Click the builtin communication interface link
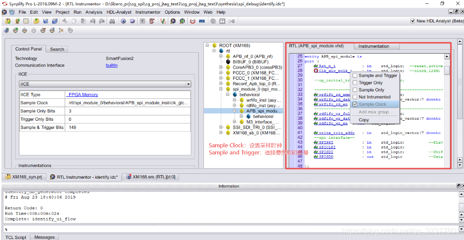464x240 pixels. point(111,65)
